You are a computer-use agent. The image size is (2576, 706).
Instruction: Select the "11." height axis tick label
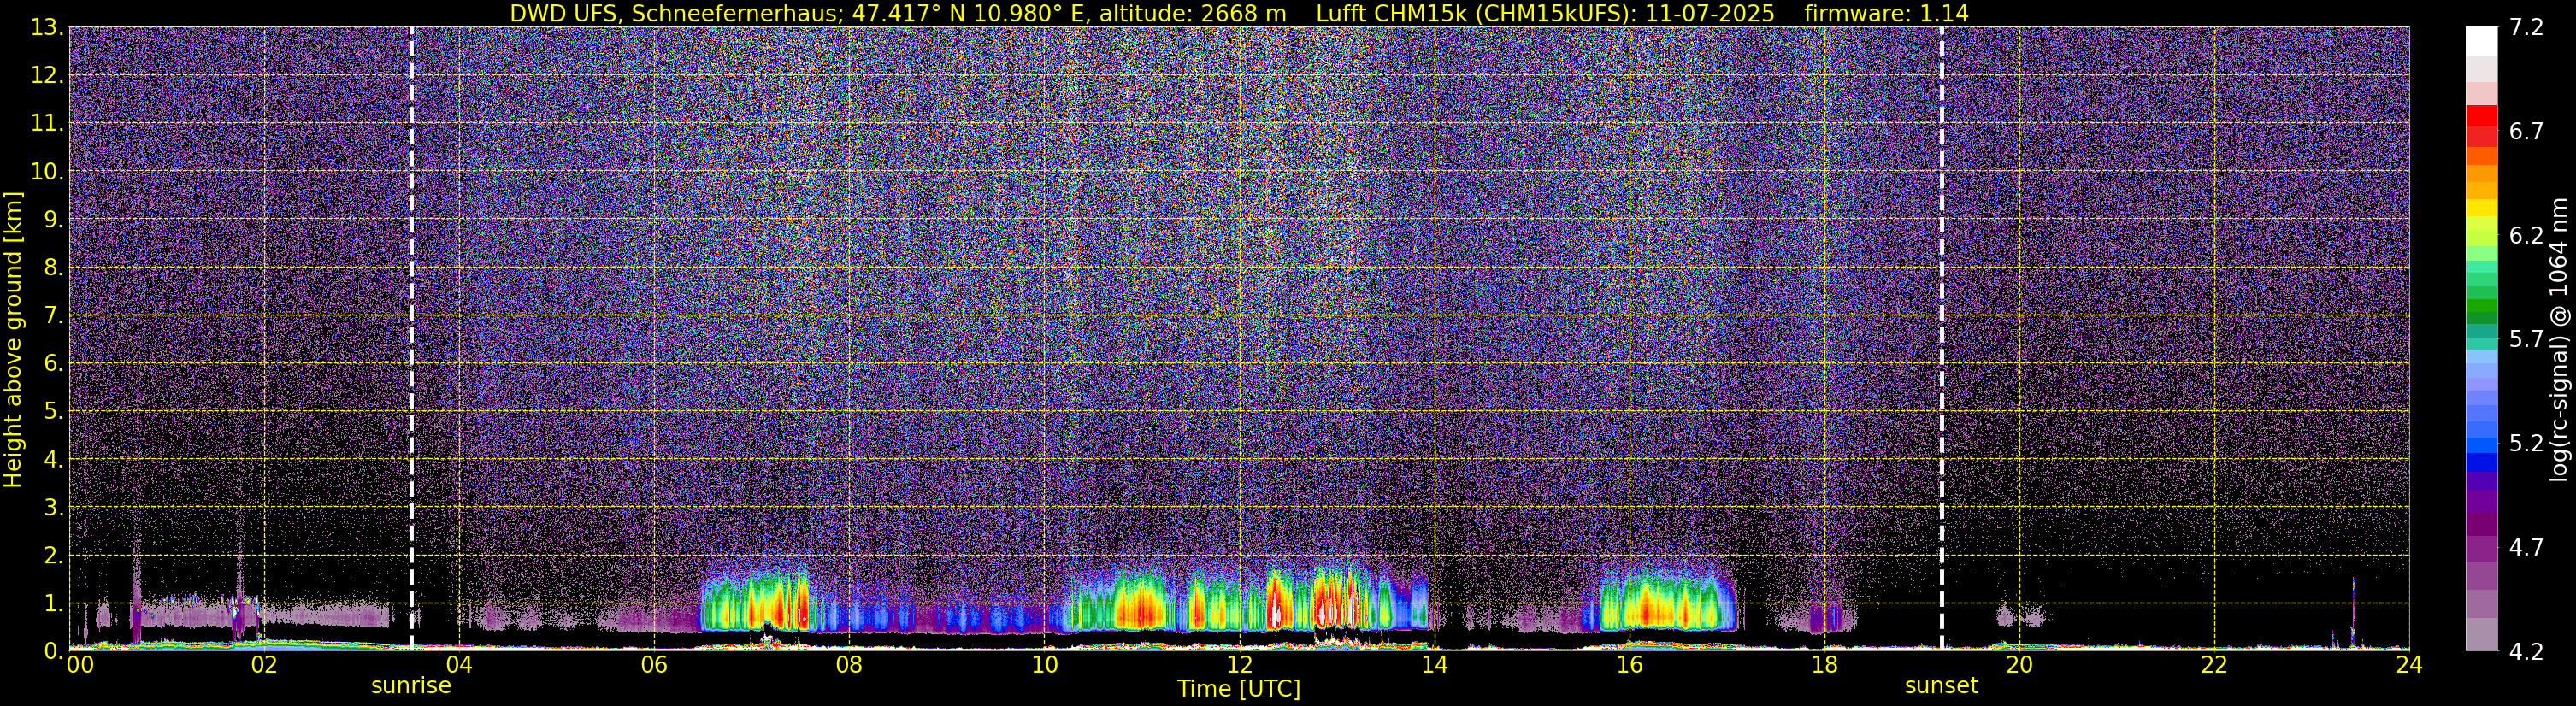coord(47,124)
